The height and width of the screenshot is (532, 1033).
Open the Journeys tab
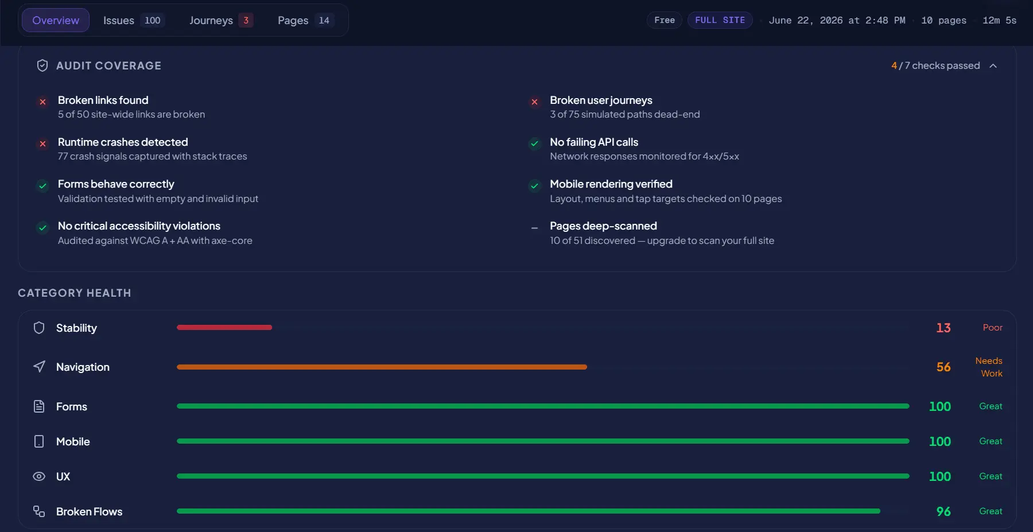tap(220, 20)
